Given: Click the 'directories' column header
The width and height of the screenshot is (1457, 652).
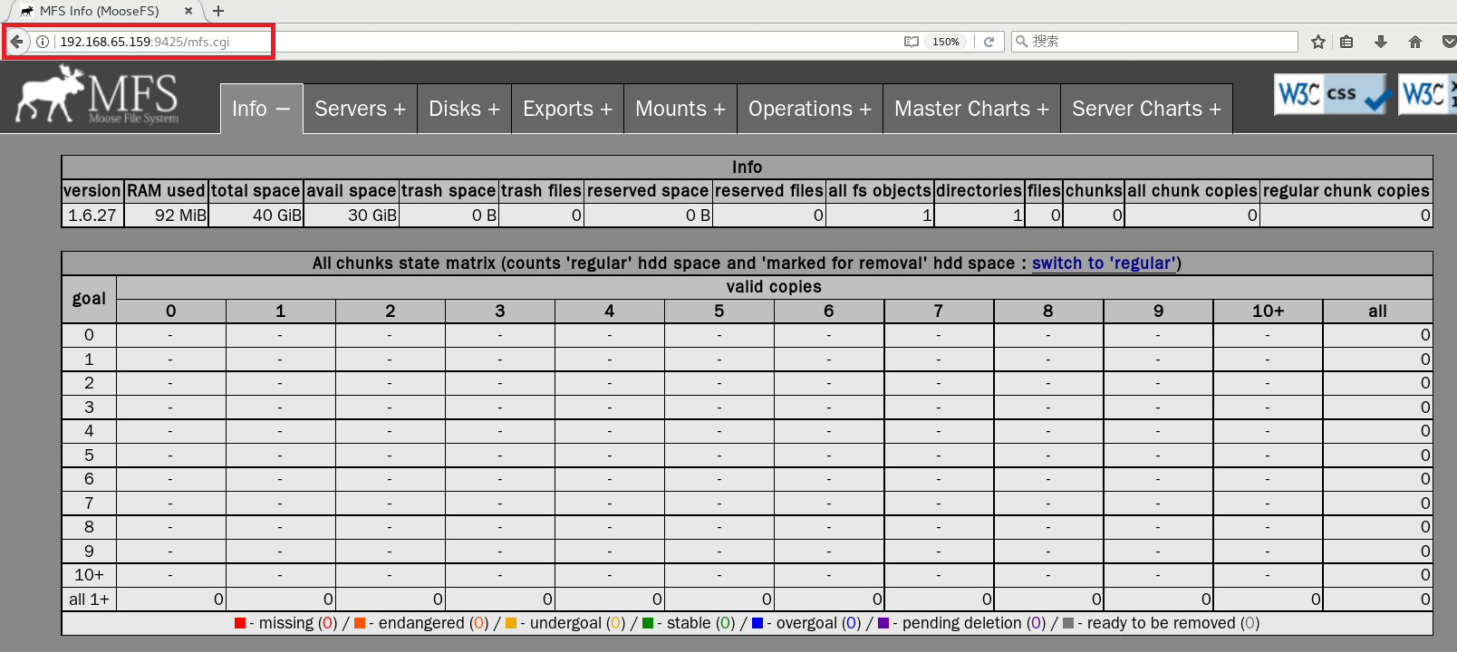Looking at the screenshot, I should [979, 191].
